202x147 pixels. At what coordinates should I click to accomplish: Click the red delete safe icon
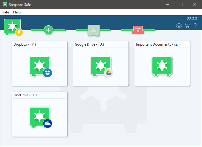click(x=138, y=30)
